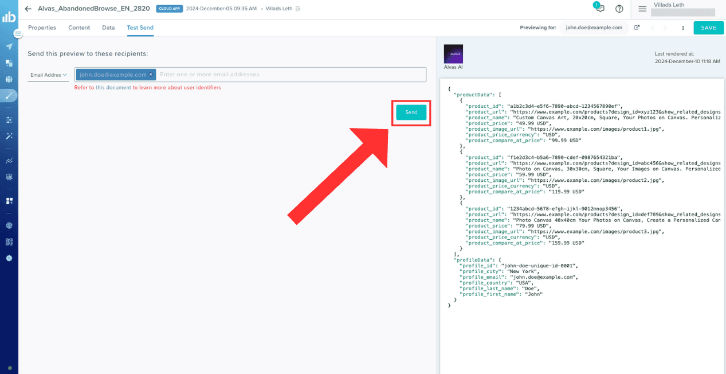Click the SAVE button
The image size is (726, 374).
(x=708, y=28)
